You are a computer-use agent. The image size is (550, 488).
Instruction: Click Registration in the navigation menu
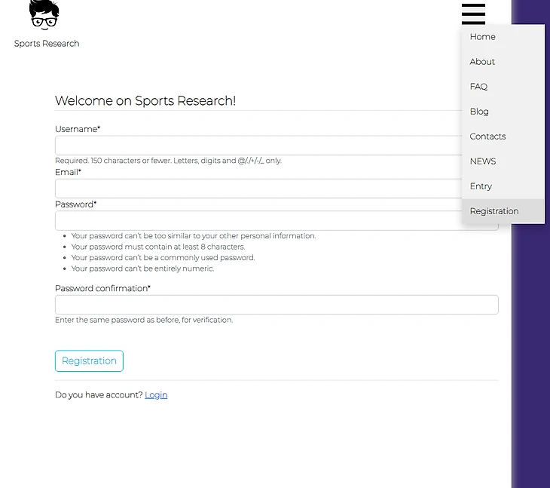494,211
